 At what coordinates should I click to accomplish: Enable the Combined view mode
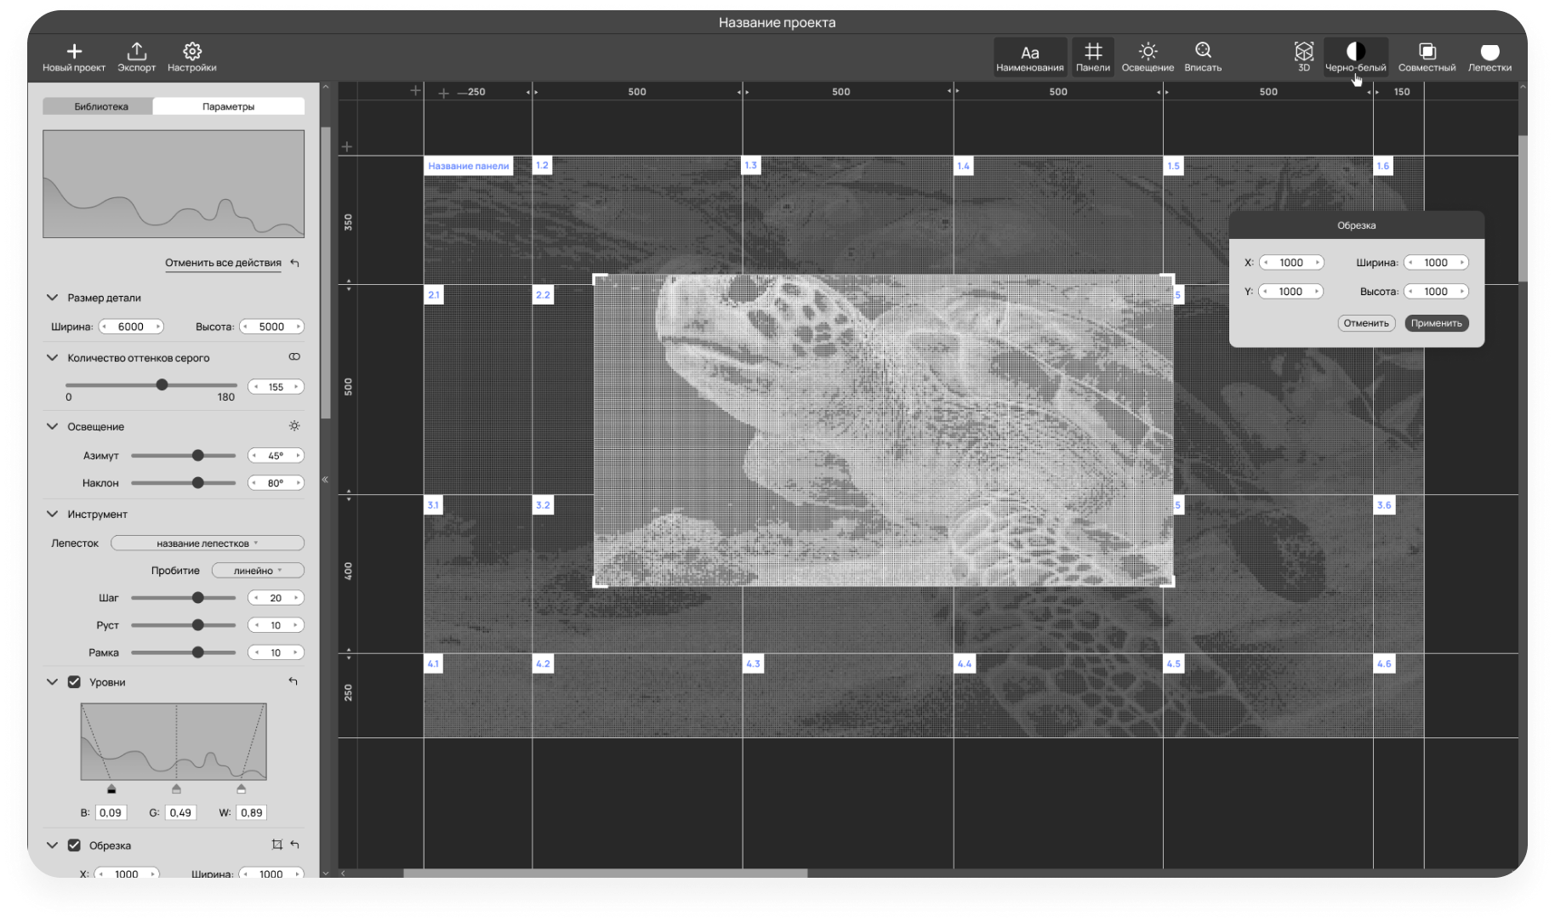point(1427,52)
